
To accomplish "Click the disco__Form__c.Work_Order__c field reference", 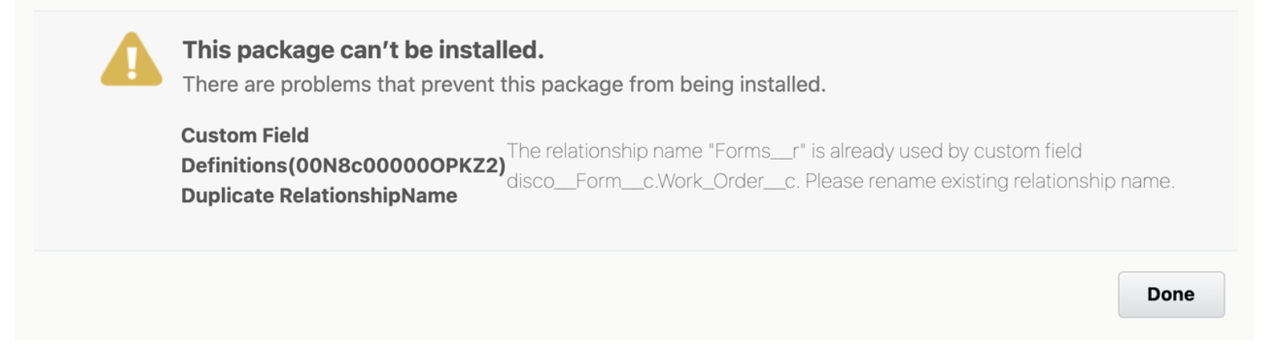I will click(x=653, y=182).
